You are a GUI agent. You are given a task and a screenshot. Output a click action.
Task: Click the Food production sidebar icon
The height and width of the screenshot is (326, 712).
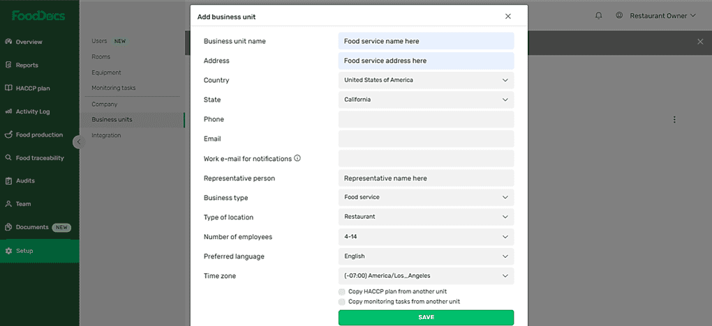coord(8,134)
